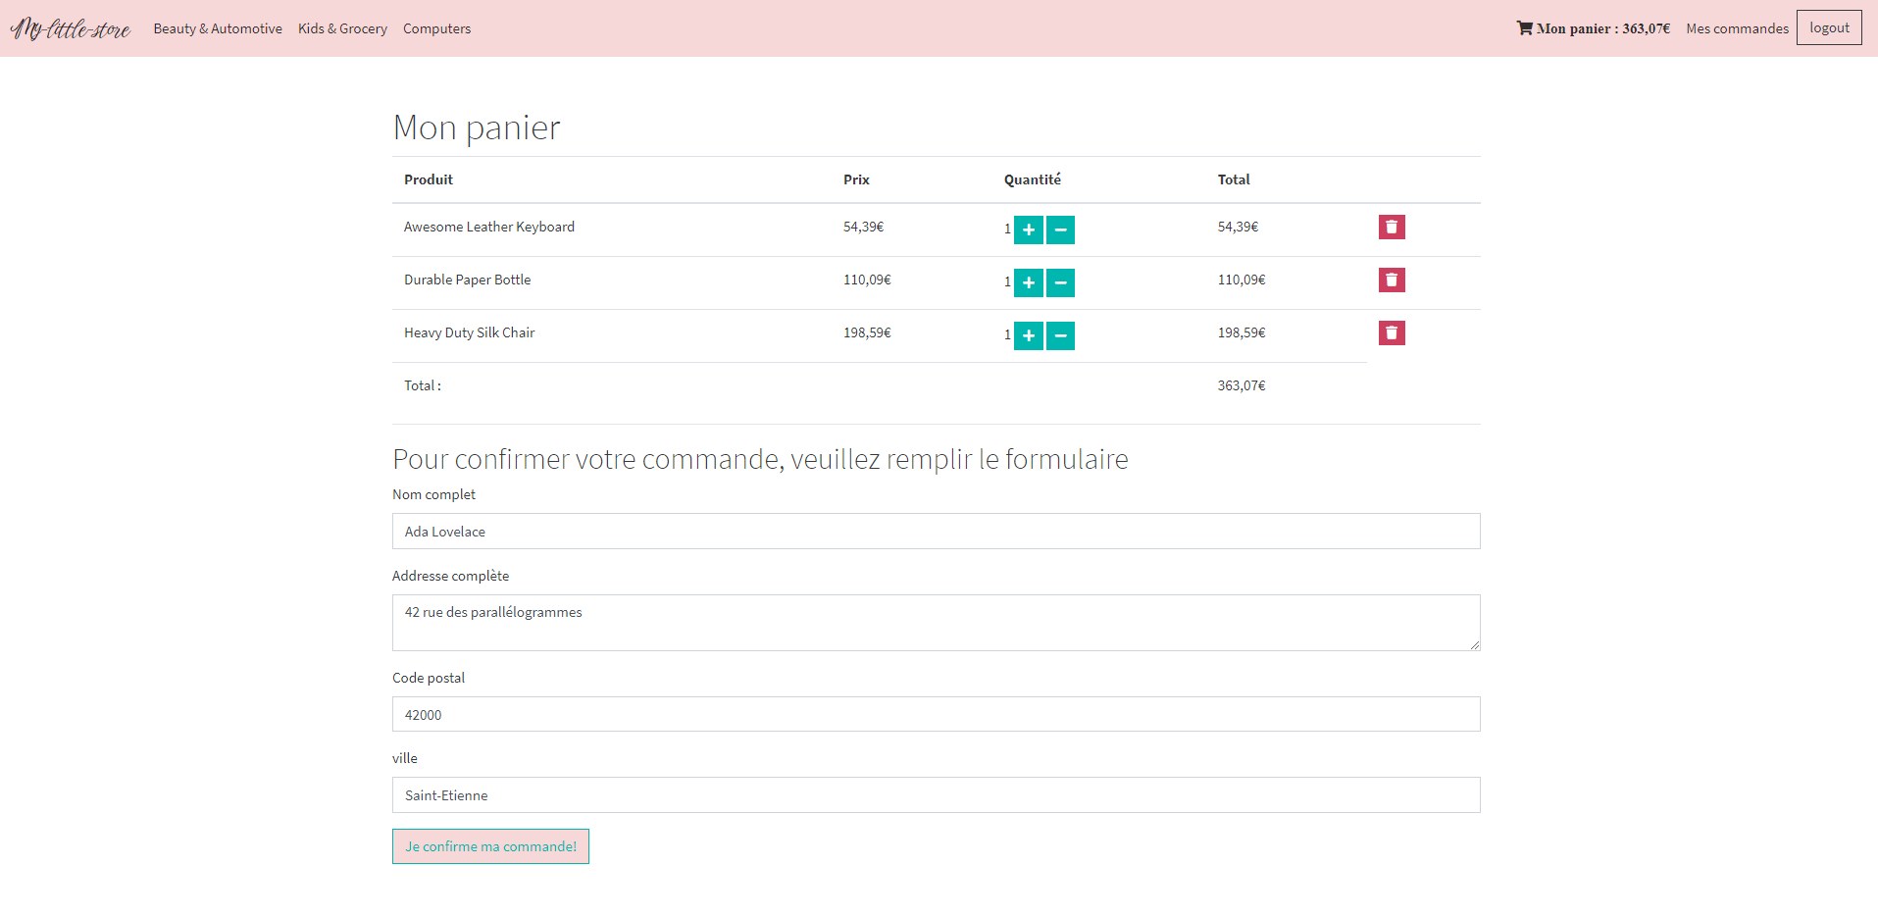Trash the Heavy Duty Silk Chair item
1878x917 pixels.
click(1391, 333)
